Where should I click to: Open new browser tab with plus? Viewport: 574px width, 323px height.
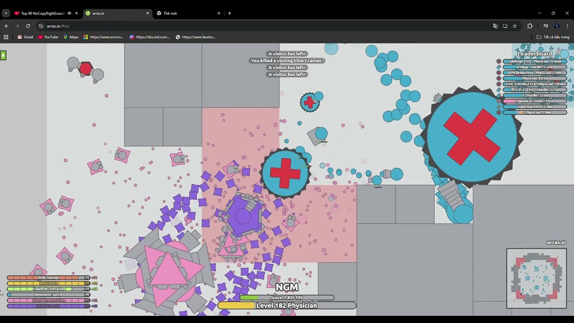click(230, 13)
